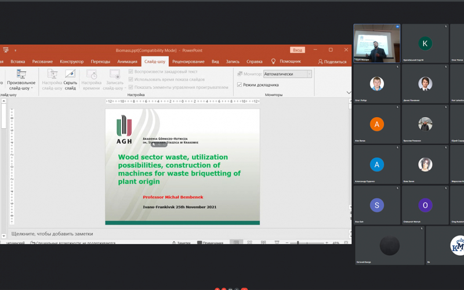
Task: Click the vertical scrollbar up arrow
Action: click(3, 101)
